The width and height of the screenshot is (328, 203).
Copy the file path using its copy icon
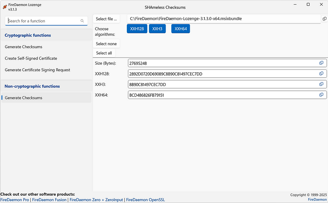point(325,19)
